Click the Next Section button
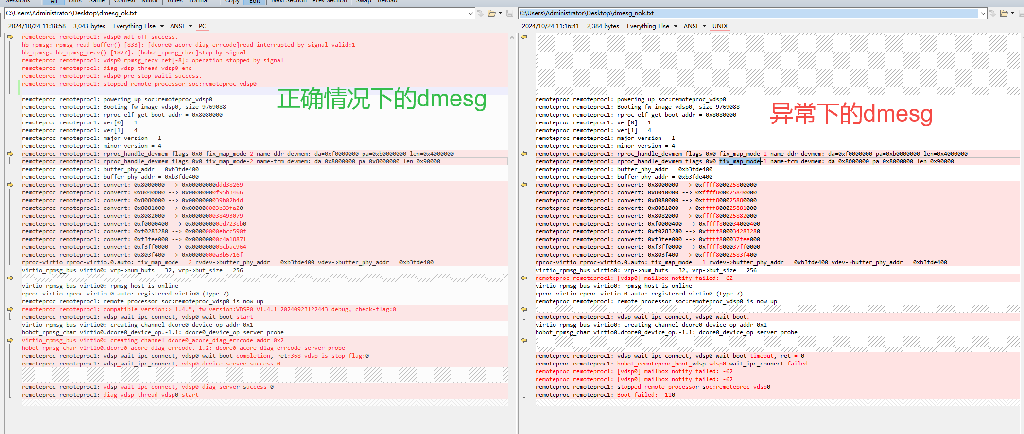This screenshot has height=434, width=1024. pos(289,2)
